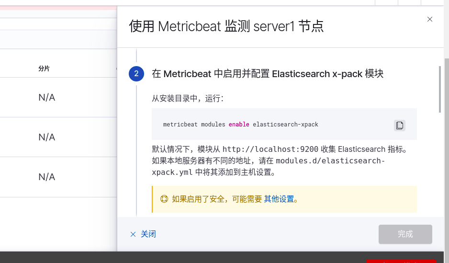
Task: Click the 完成 button
Action: [x=405, y=234]
